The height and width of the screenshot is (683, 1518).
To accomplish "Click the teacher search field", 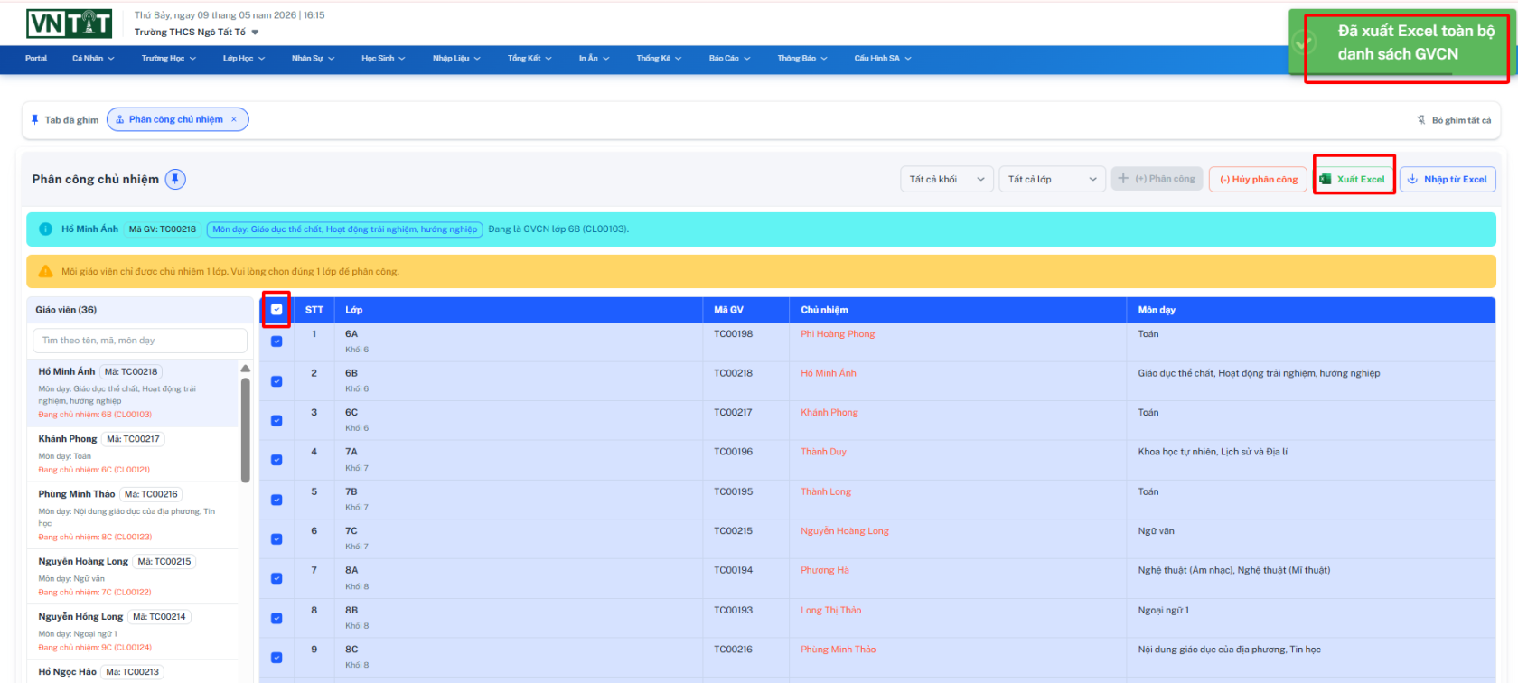I will tap(140, 341).
